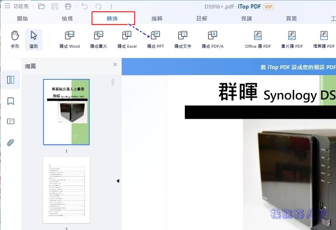
Task: Close the 縮圖 thumbnail panel
Action: coord(115,64)
